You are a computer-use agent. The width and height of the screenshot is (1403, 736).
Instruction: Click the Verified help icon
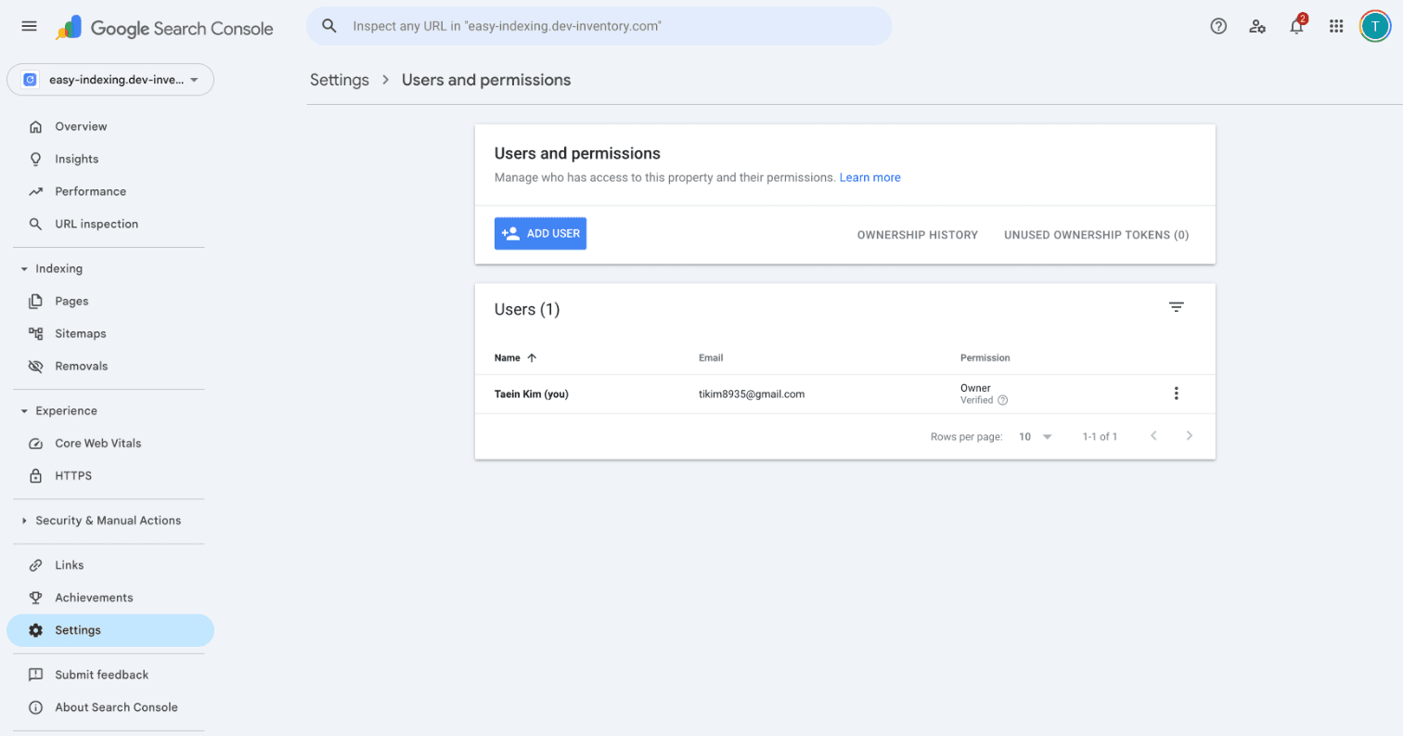pos(1002,401)
